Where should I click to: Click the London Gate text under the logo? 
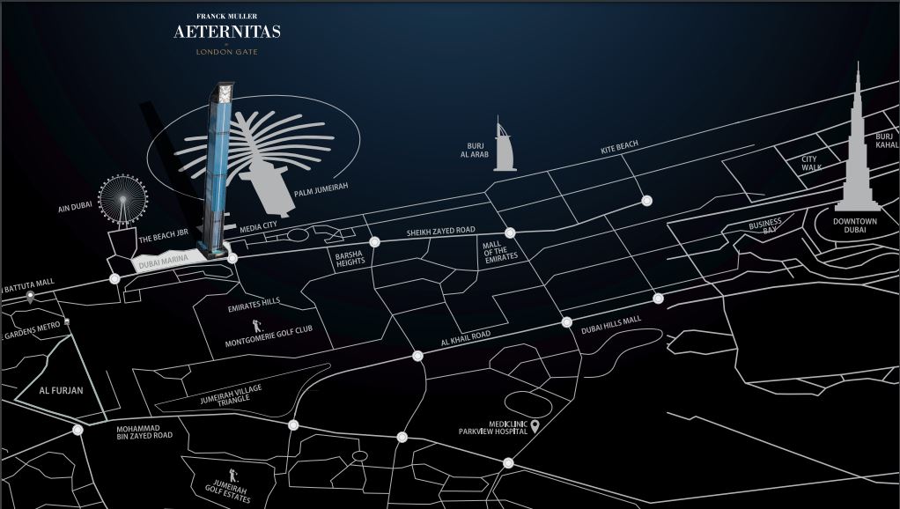[226, 52]
